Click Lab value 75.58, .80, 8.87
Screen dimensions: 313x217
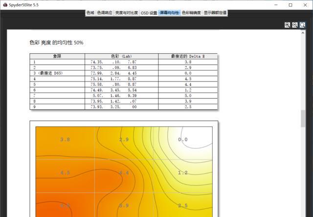(x=113, y=84)
